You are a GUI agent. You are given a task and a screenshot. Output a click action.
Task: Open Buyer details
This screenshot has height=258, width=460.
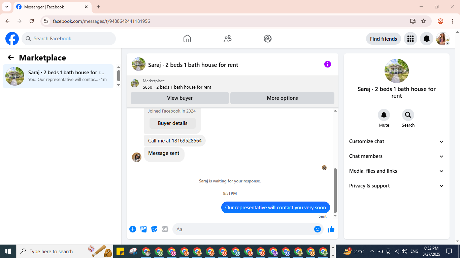[x=172, y=123]
